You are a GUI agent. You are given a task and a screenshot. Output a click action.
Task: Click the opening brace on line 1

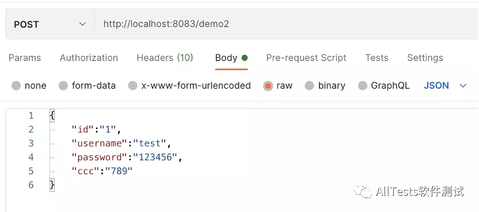point(52,115)
